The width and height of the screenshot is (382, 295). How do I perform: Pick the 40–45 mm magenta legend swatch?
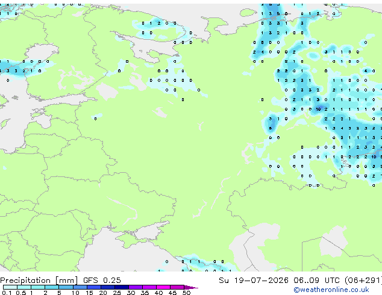tap(163, 287)
